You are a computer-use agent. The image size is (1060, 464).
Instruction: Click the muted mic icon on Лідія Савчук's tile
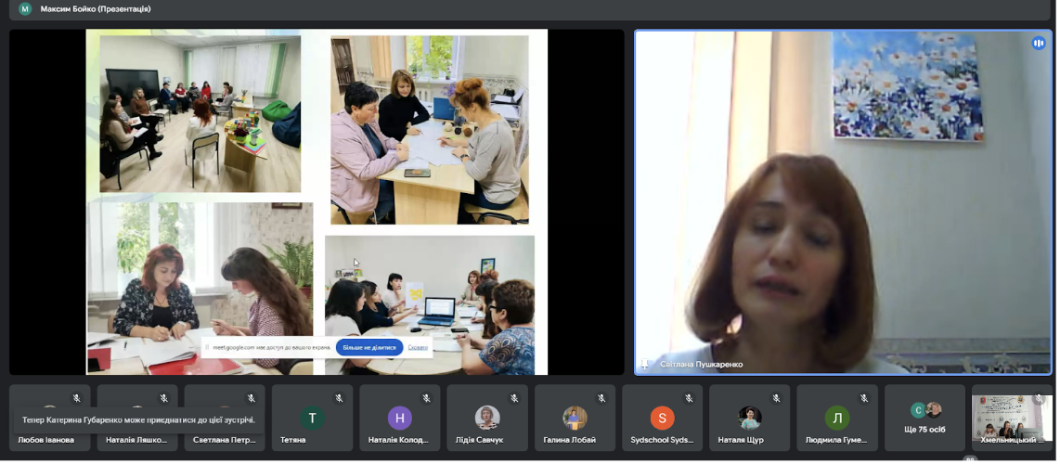[x=514, y=398]
